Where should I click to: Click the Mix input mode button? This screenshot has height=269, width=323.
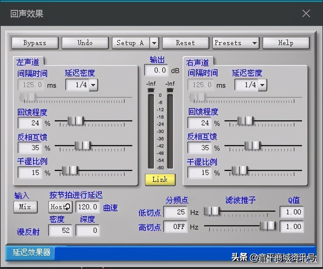(25, 207)
